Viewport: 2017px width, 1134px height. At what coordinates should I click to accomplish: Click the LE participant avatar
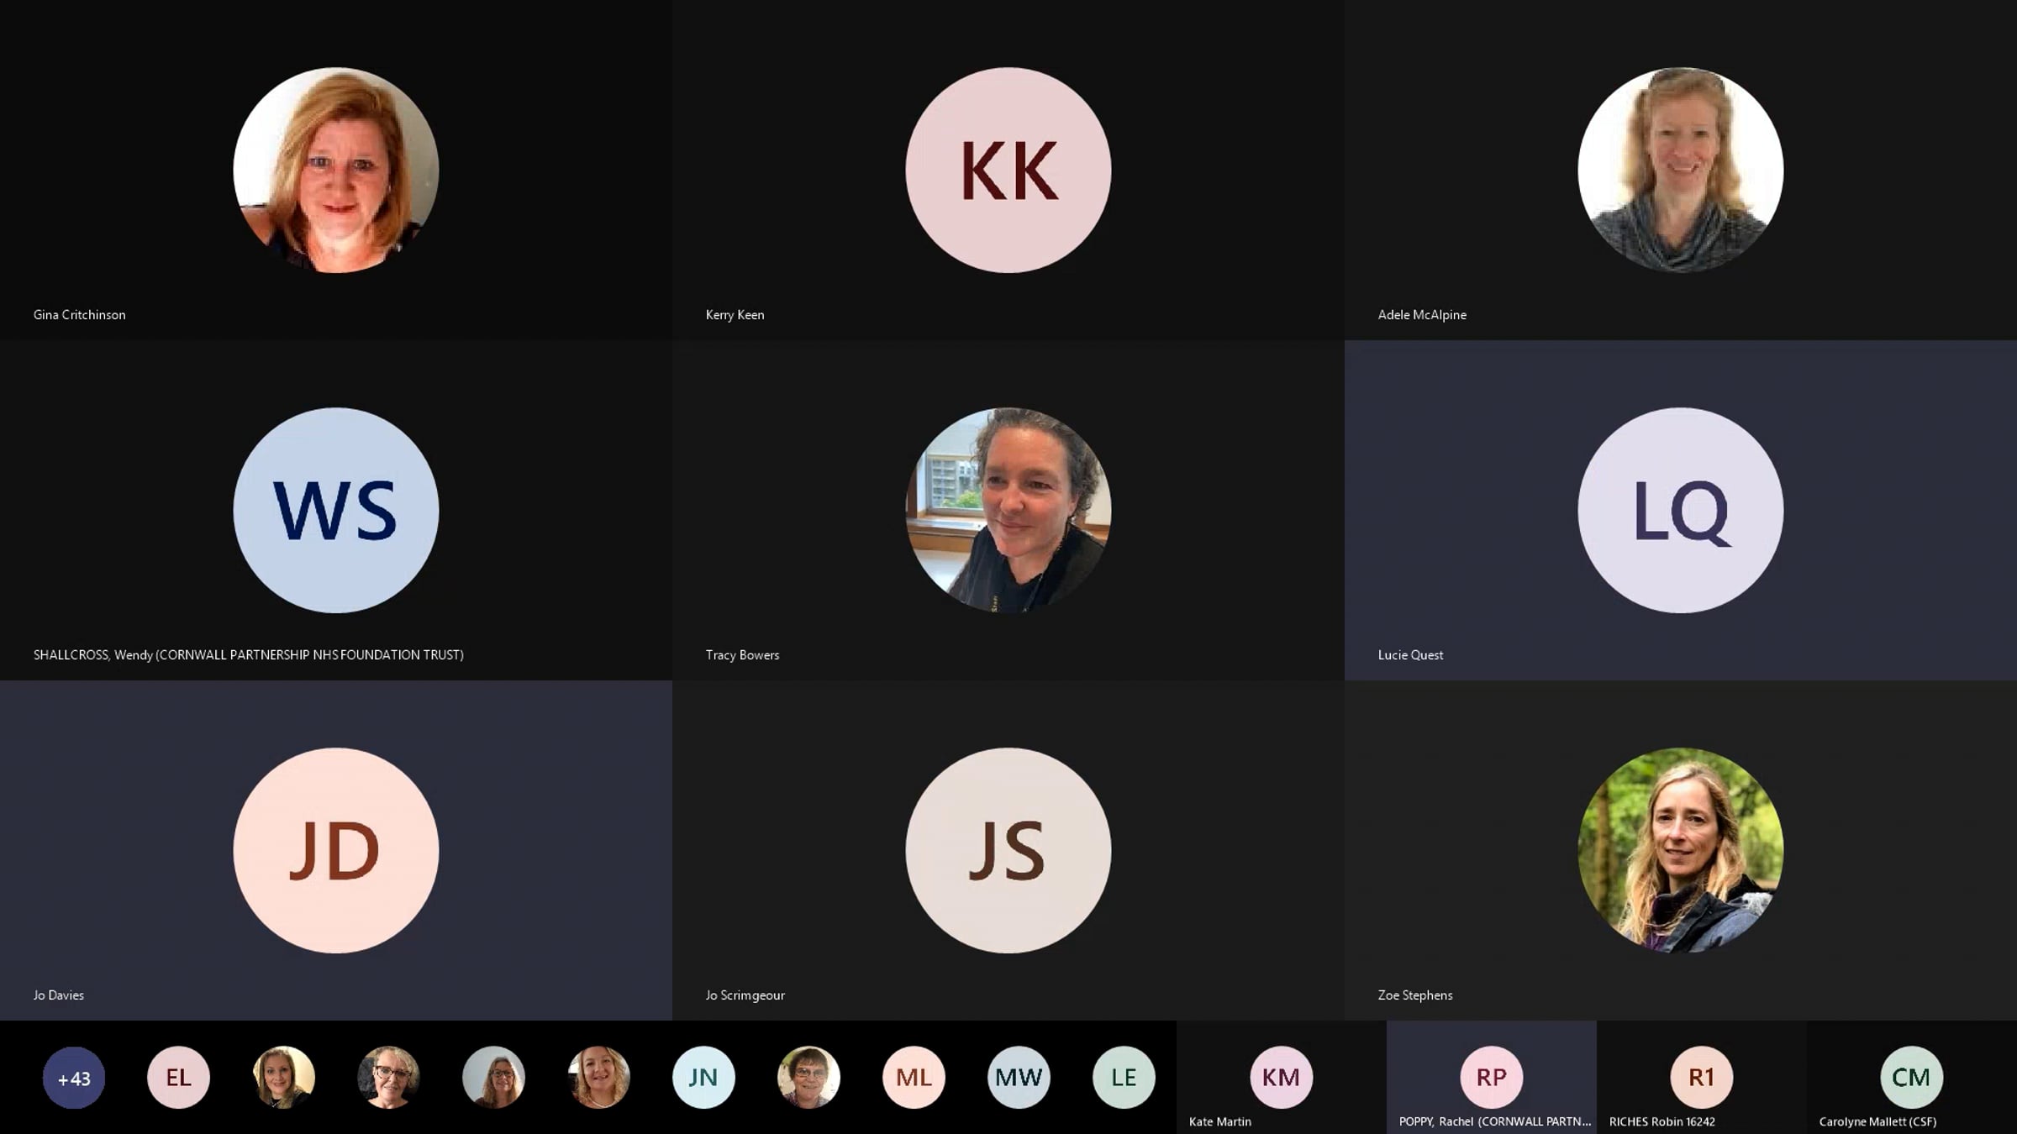[x=1124, y=1078]
